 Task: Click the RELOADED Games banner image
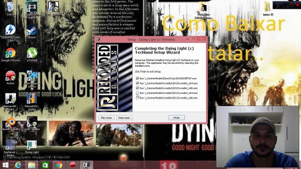click(114, 77)
